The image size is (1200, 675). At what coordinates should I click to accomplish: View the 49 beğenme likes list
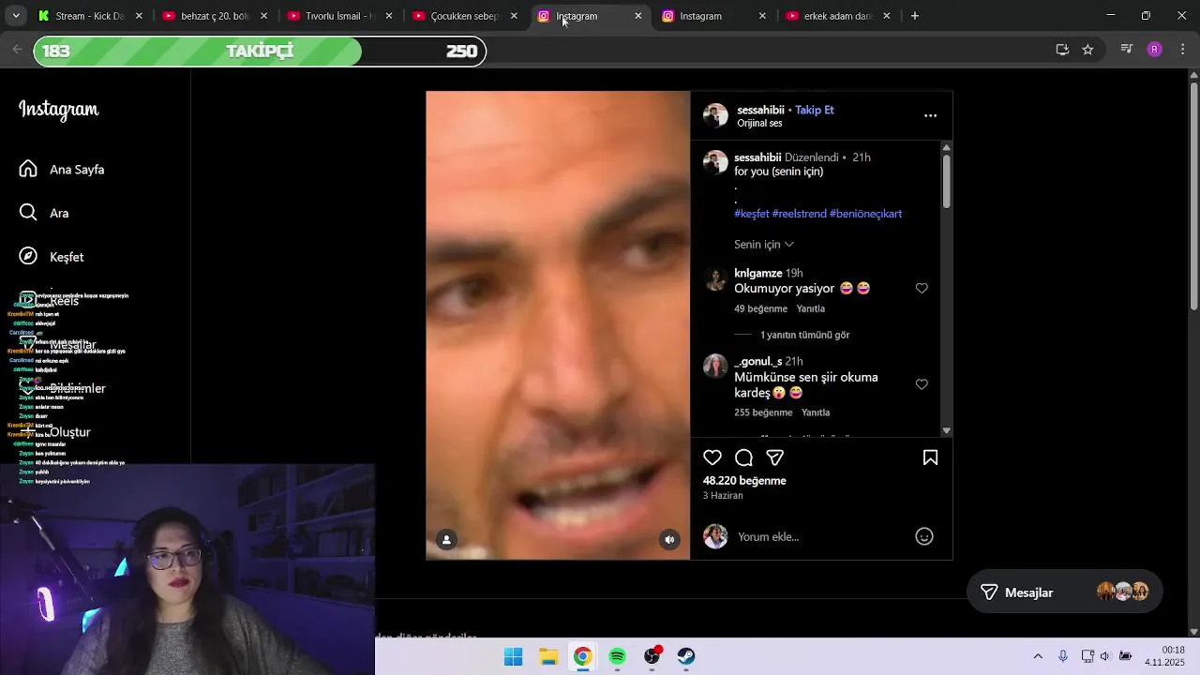point(760,308)
